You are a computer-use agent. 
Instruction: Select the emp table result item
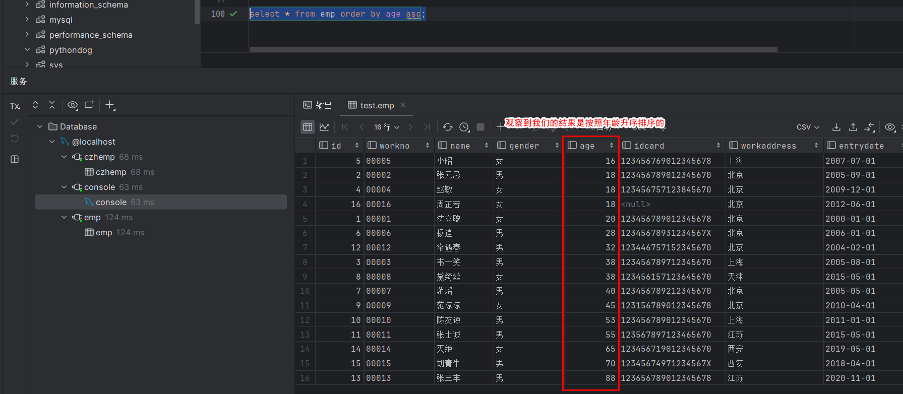pos(114,232)
